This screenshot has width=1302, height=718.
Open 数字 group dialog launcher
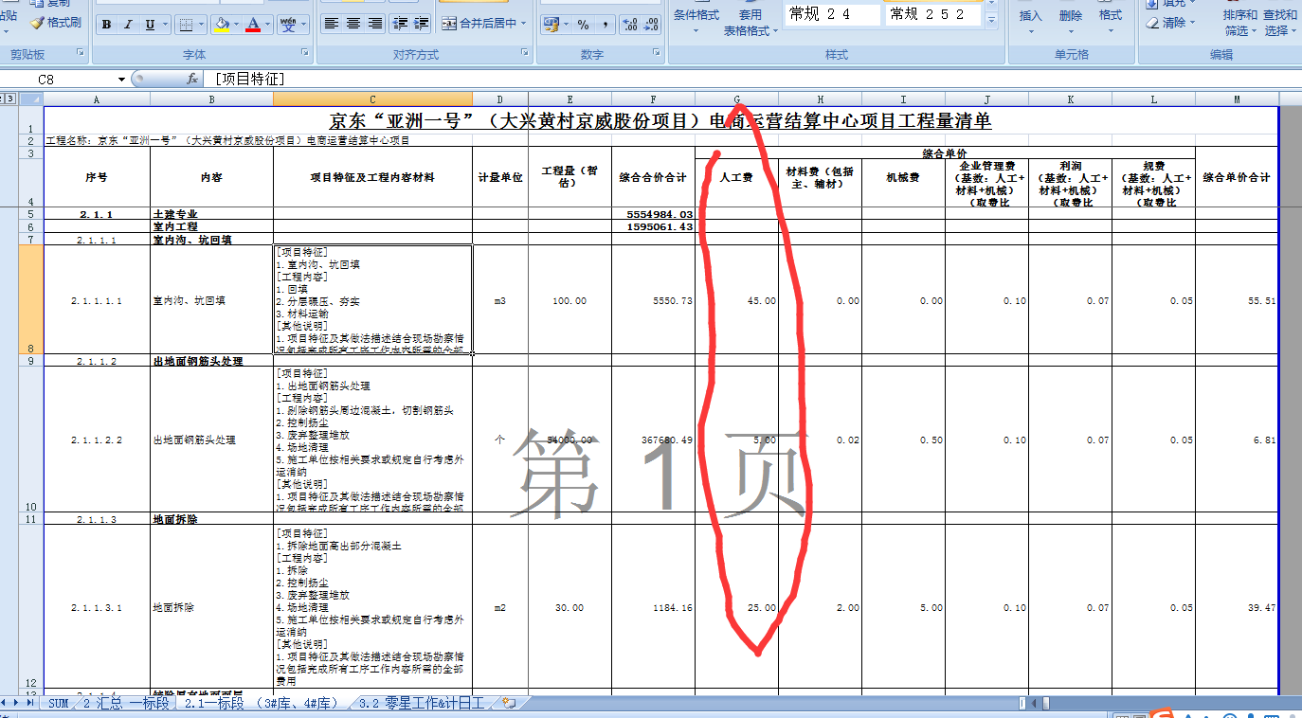click(656, 53)
